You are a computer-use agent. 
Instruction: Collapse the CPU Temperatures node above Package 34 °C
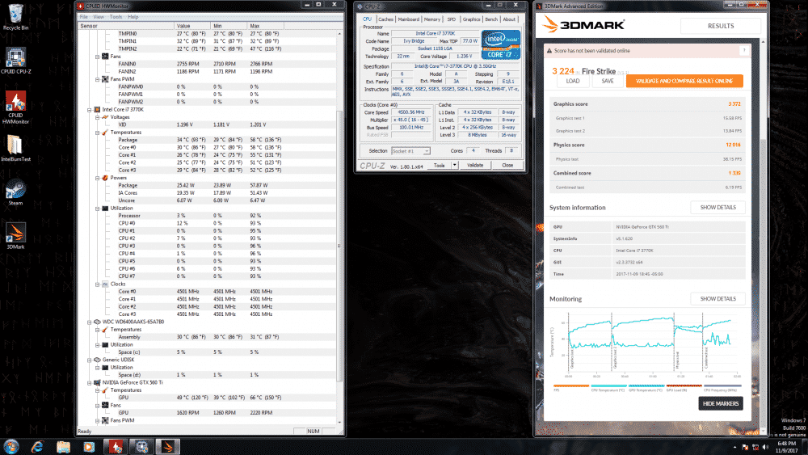[x=98, y=133]
